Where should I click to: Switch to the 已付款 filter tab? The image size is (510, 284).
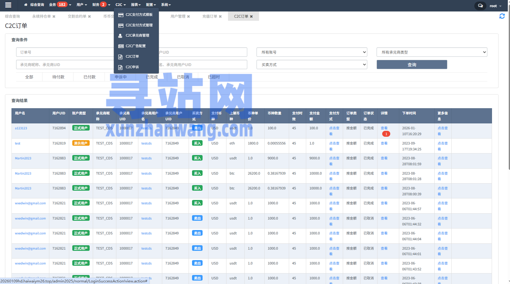(x=89, y=77)
